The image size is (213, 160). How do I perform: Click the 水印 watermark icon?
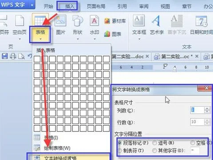click(94, 20)
